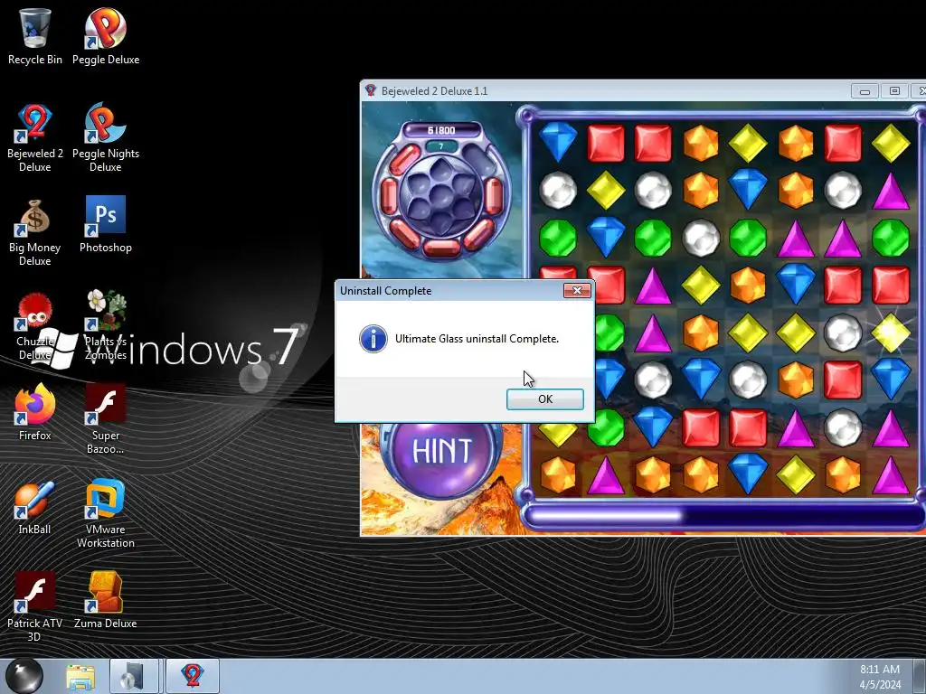Close the Uninstall Complete dialog with X
This screenshot has width=926, height=694.
point(577,290)
